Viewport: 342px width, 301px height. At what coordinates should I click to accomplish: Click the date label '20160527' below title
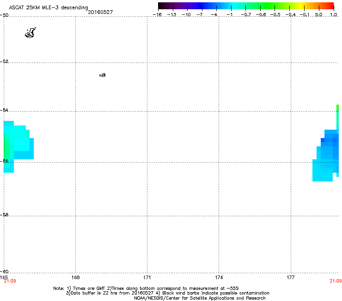[x=100, y=12]
